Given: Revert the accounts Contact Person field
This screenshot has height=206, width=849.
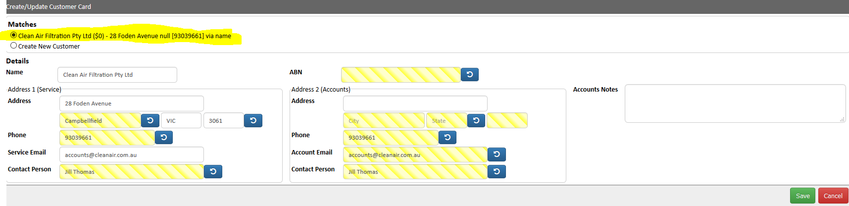Looking at the screenshot, I should coord(497,172).
